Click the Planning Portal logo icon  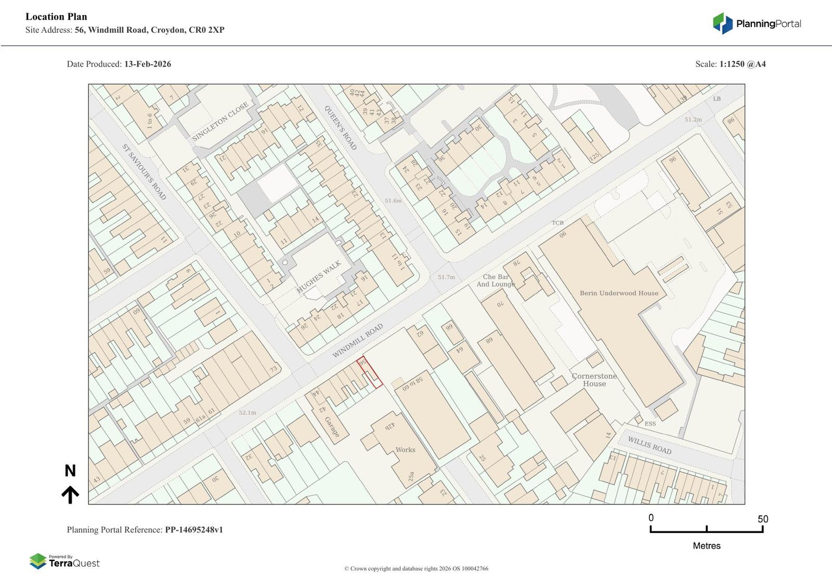click(722, 23)
